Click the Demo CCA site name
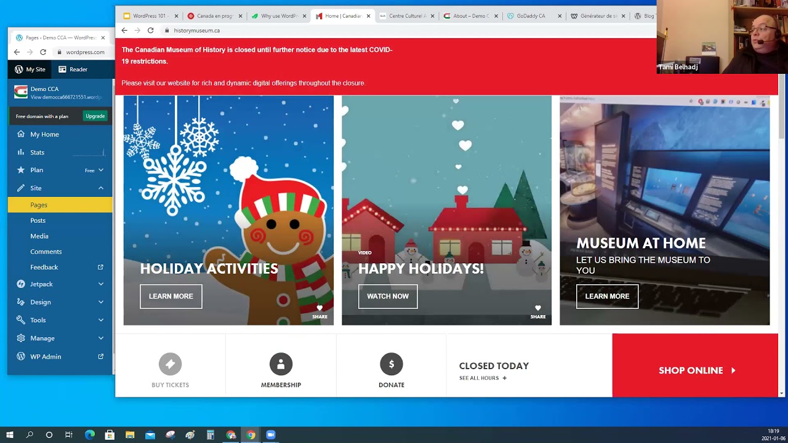The height and width of the screenshot is (443, 788). 44,89
